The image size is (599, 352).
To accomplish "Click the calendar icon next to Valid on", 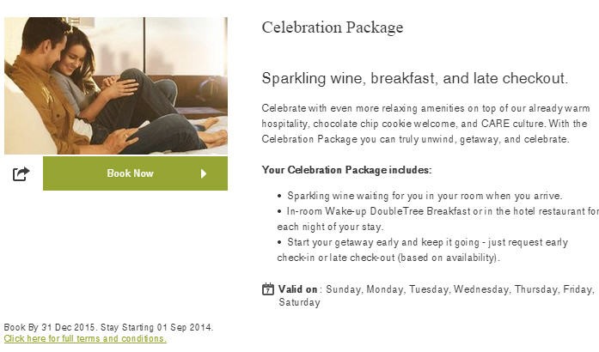I will (x=268, y=289).
